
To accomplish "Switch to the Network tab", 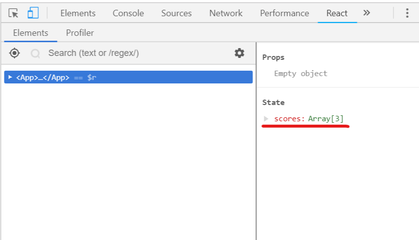I will pos(226,13).
